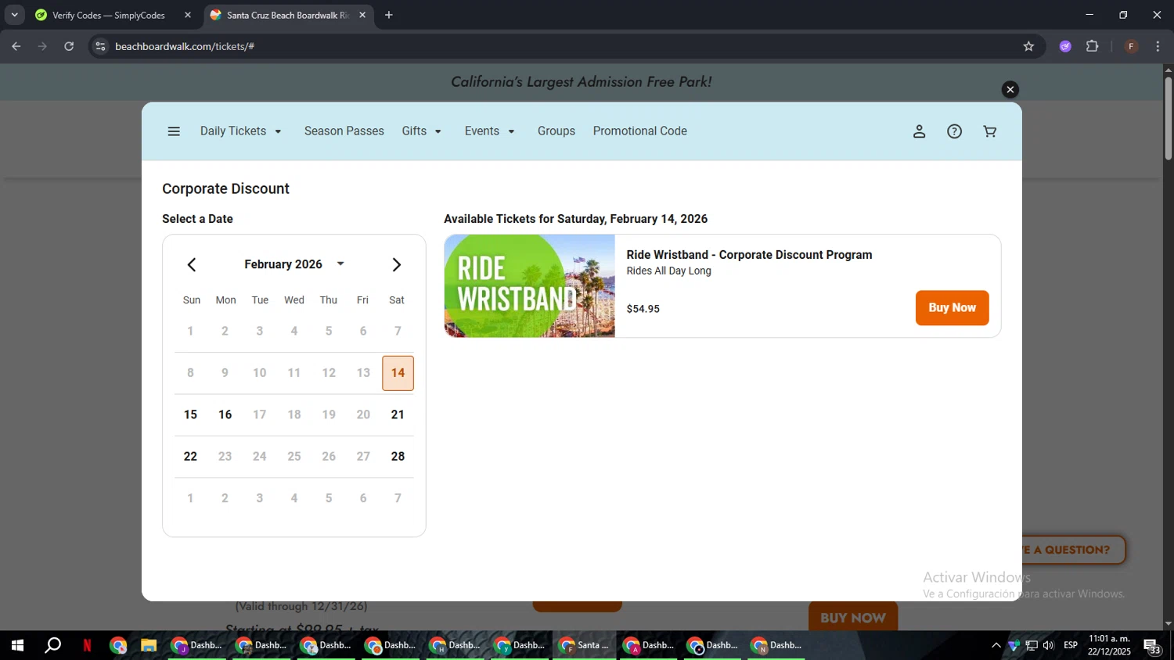Close the Verify Codes tab
1174x660 pixels.
188,15
